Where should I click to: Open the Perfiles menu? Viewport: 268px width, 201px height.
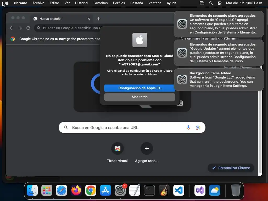click(119, 3)
